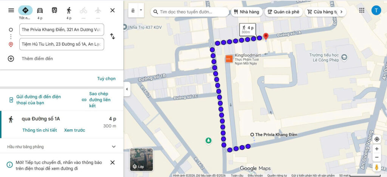This screenshot has height=177, width=387.
Task: Click Thêm điểm đến text
Action: click(x=37, y=58)
